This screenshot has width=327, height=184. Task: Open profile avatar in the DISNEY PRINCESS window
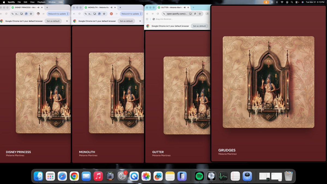[38, 14]
